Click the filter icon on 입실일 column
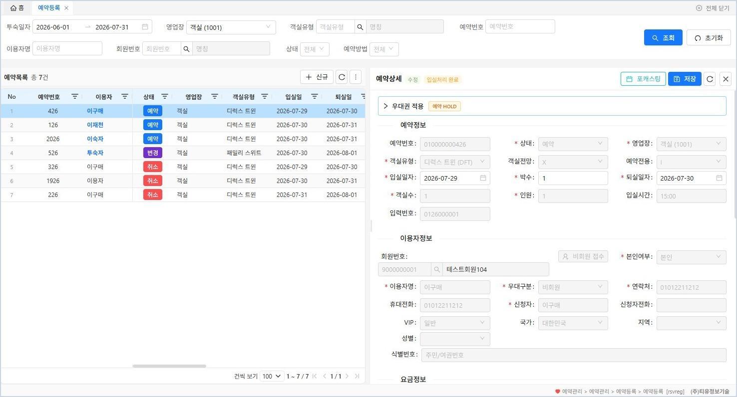 click(314, 96)
